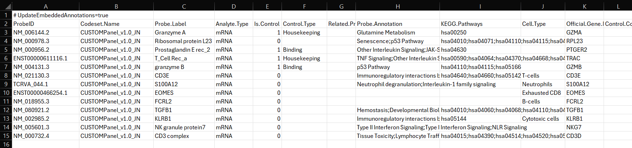Select the ProbeID header cell
This screenshot has height=148, width=632.
coord(46,24)
